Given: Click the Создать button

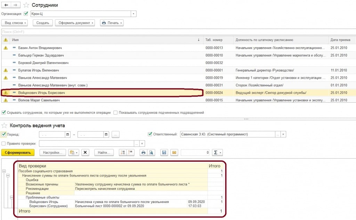Looking at the screenshot, I should (43, 23).
